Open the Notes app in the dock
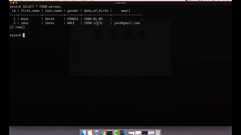Image resolution: width=241 pixels, height=135 pixels. tap(90, 132)
